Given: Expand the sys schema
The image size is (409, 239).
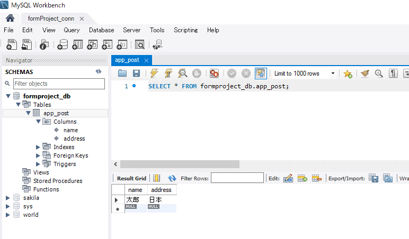Looking at the screenshot, I should click(8, 206).
